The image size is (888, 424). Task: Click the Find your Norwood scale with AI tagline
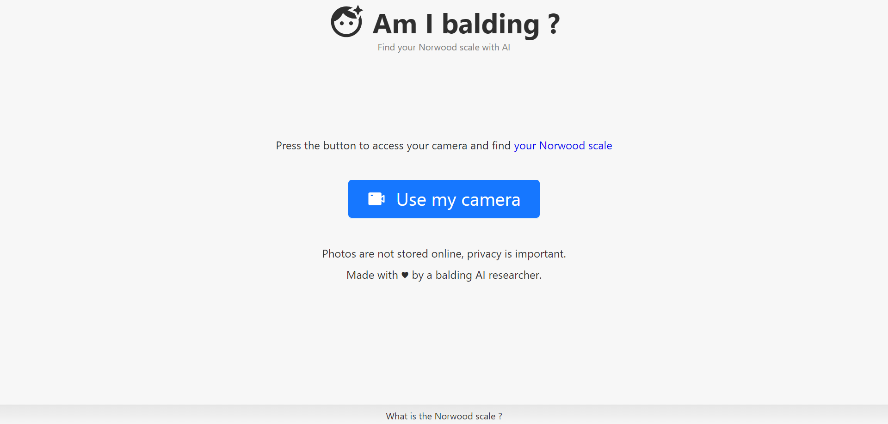[x=444, y=47]
